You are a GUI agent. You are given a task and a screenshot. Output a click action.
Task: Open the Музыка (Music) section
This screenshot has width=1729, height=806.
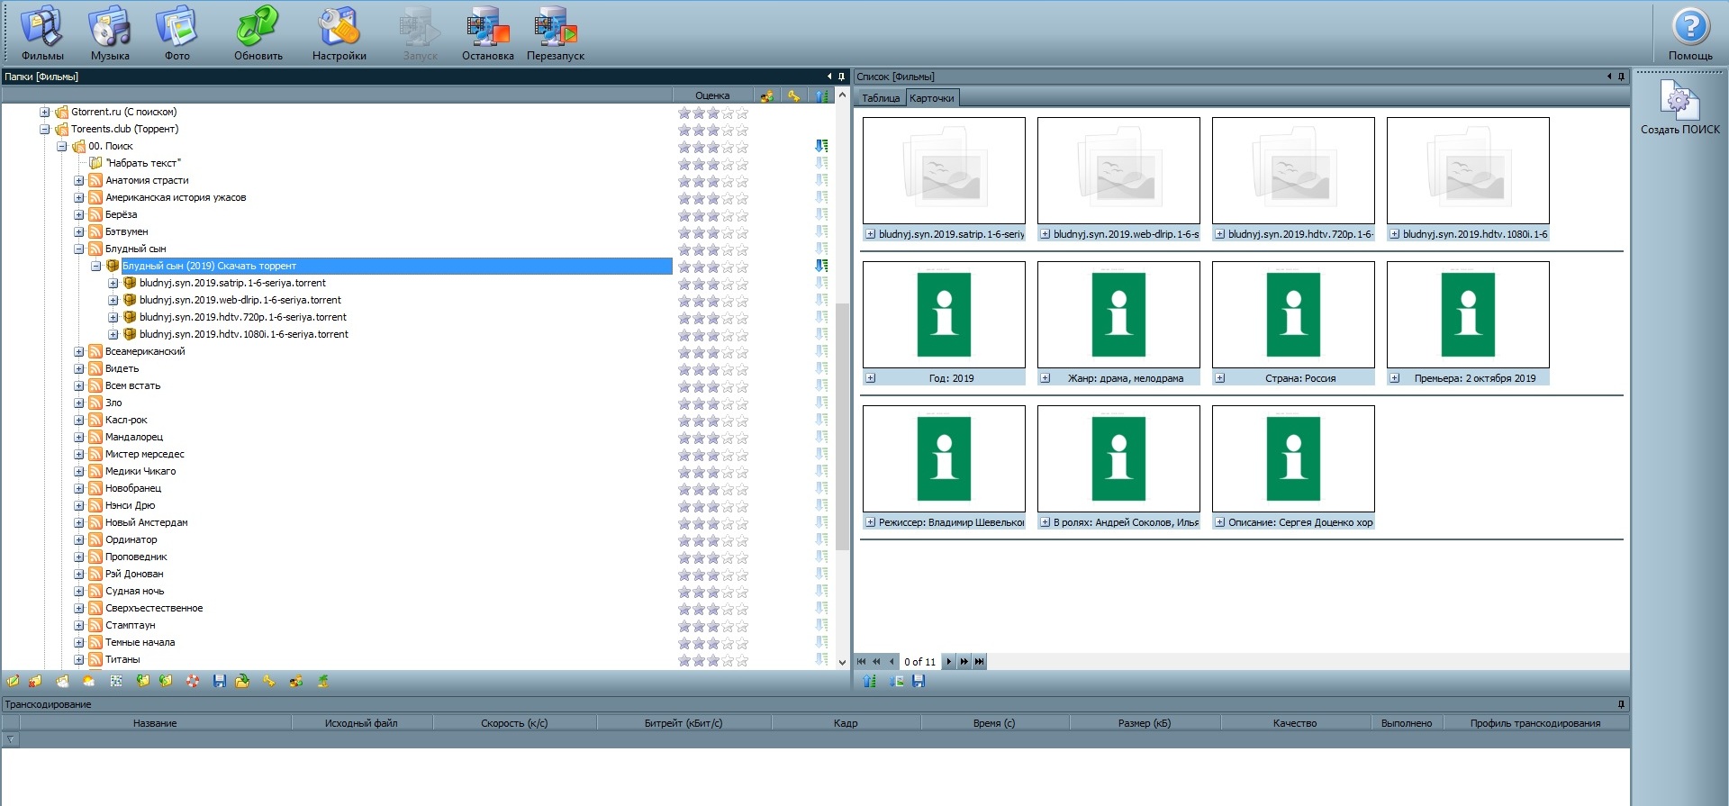[x=110, y=32]
